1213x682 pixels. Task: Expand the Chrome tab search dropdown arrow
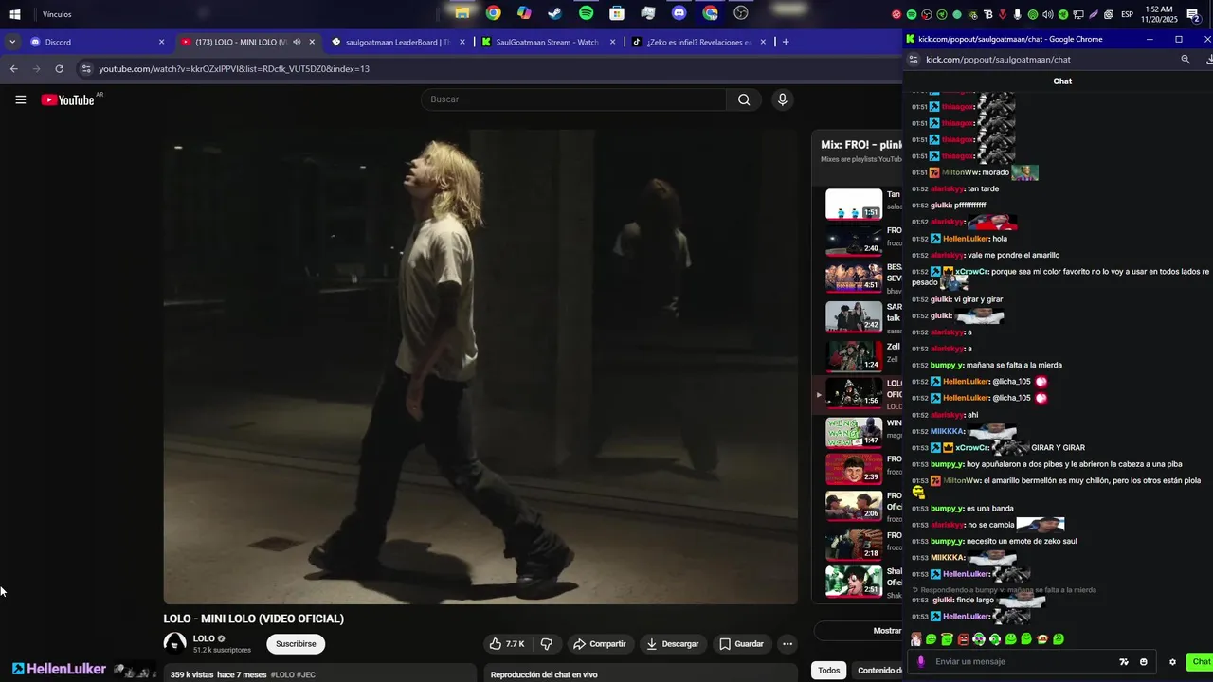tap(11, 42)
